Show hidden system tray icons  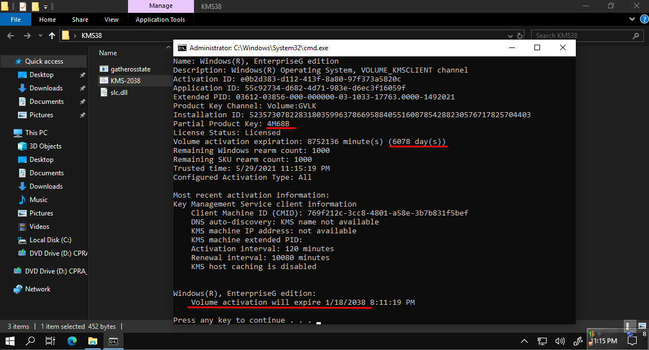pyautogui.click(x=524, y=341)
